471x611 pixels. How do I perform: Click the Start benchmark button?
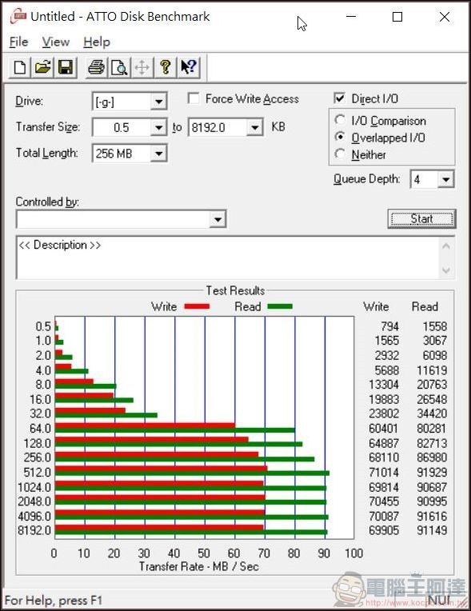coord(421,218)
